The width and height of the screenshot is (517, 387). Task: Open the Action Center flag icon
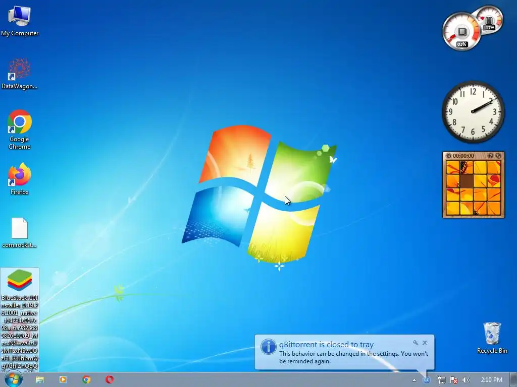[454, 380]
